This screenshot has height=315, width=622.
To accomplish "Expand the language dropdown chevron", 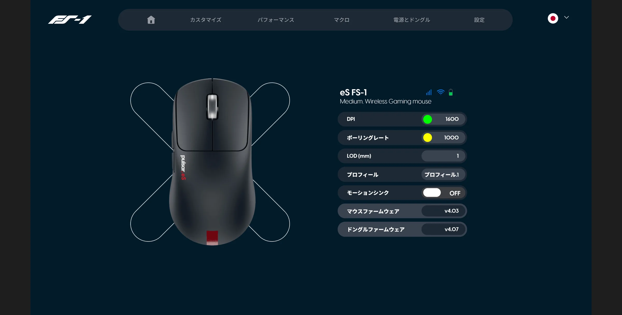I will pyautogui.click(x=567, y=17).
